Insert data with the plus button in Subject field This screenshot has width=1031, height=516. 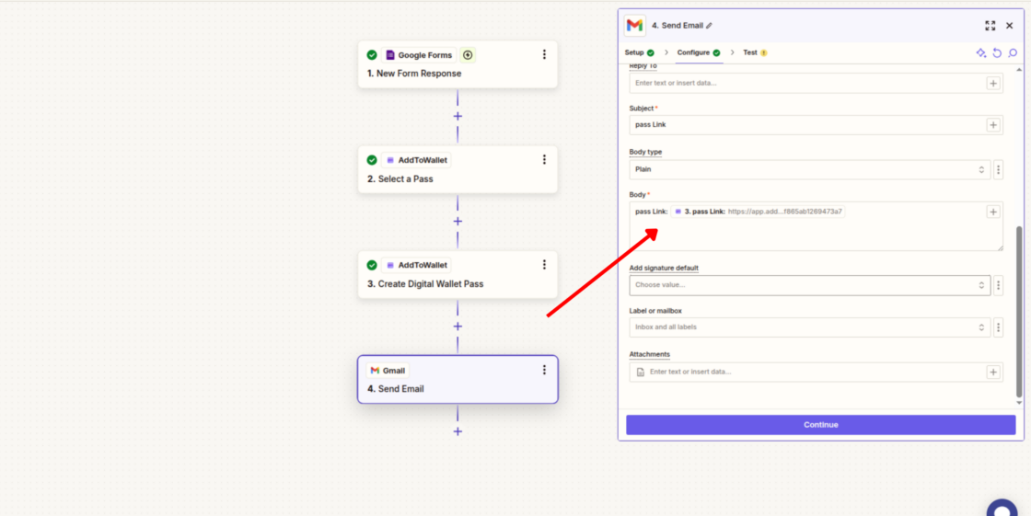pyautogui.click(x=993, y=125)
